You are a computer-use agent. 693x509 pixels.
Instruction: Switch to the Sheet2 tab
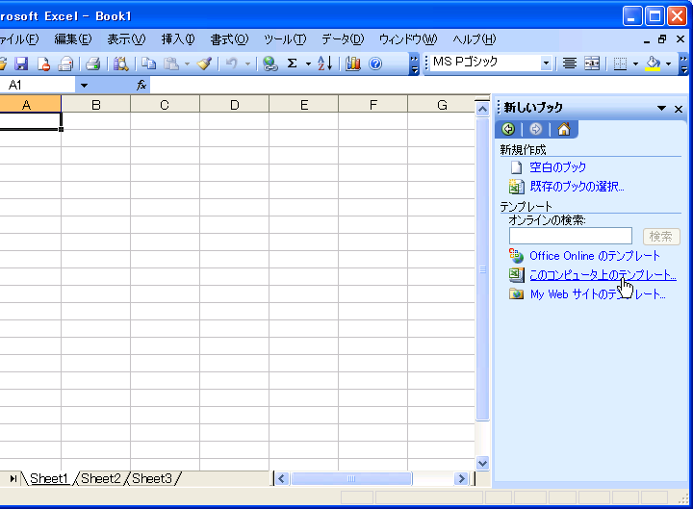point(101,478)
